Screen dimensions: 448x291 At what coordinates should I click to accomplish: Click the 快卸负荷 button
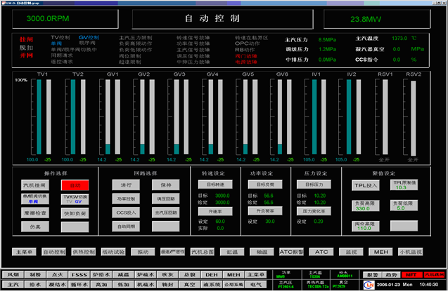(75, 213)
